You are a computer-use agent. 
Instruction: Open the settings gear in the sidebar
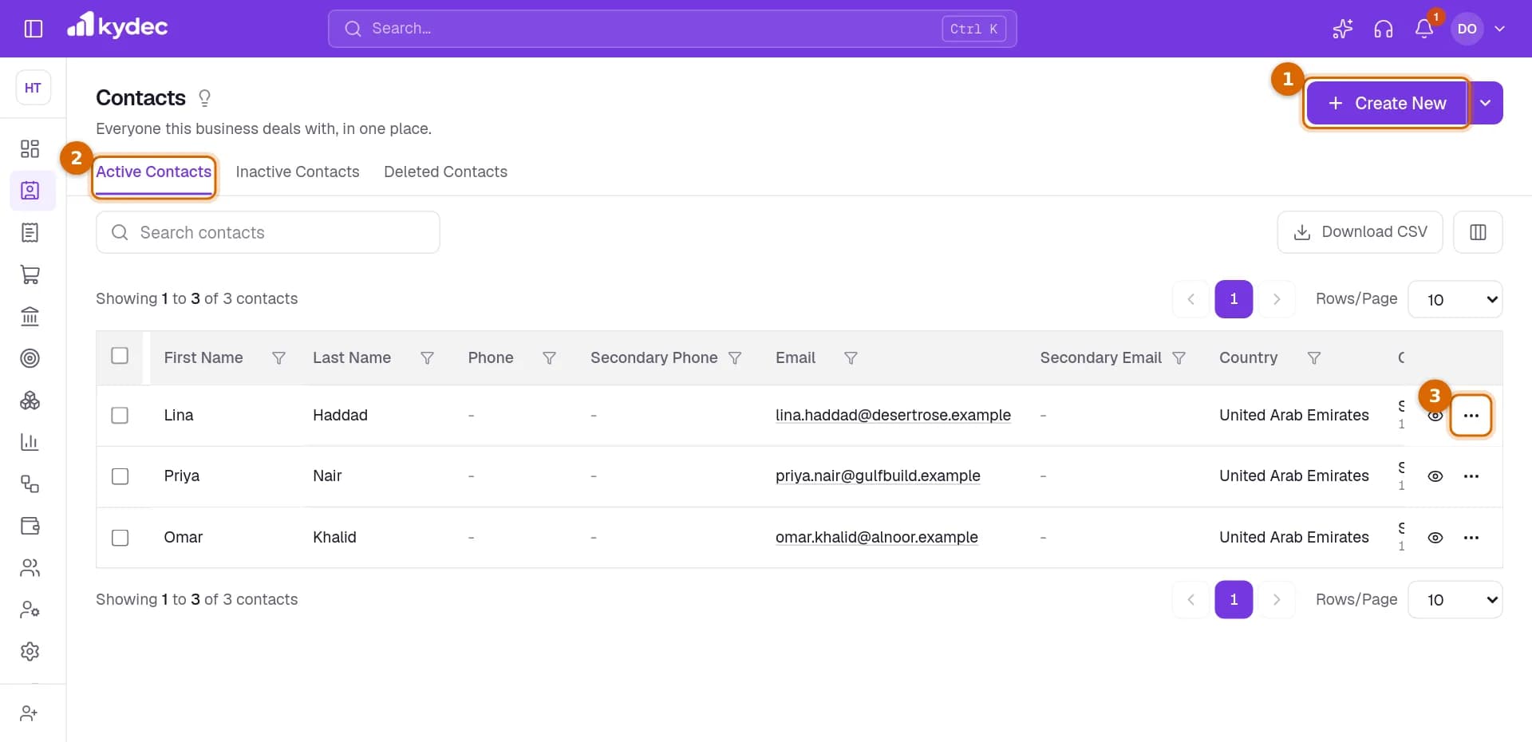(30, 651)
